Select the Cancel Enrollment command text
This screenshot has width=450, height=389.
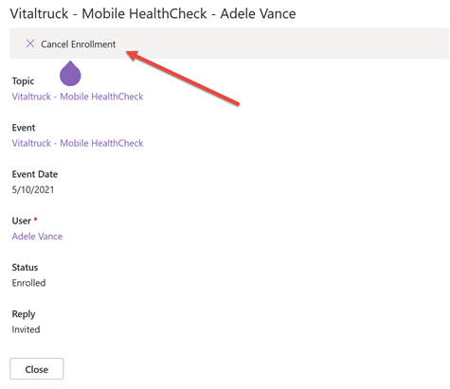click(x=79, y=44)
